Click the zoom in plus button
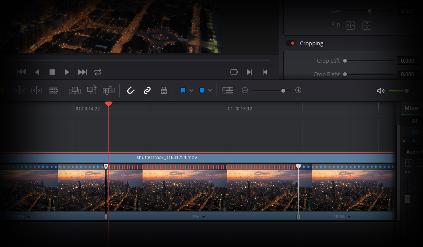The image size is (423, 247). point(298,90)
